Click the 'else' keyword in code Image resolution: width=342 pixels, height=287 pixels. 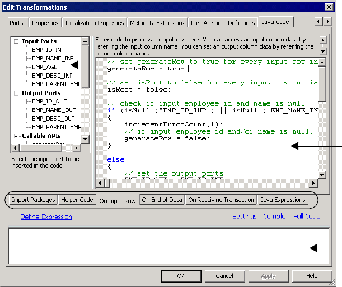116,159
